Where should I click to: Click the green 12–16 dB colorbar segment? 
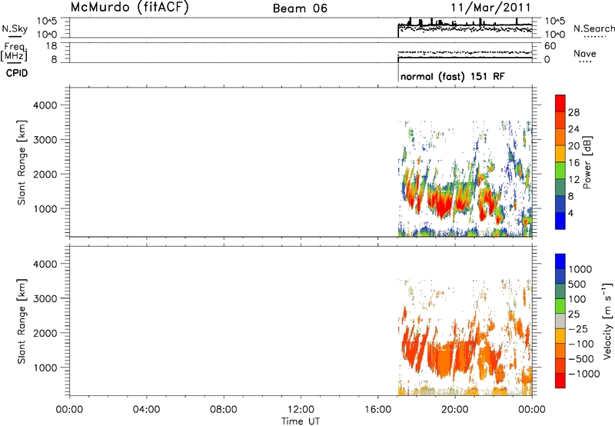(560, 170)
